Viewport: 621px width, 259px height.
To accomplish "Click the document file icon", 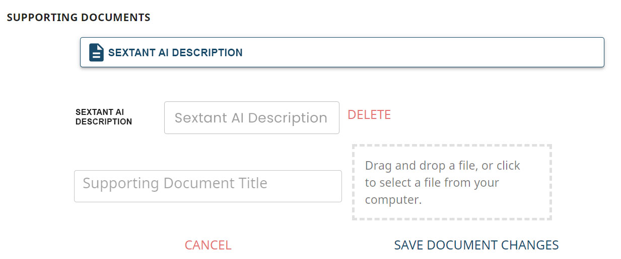I will point(96,52).
